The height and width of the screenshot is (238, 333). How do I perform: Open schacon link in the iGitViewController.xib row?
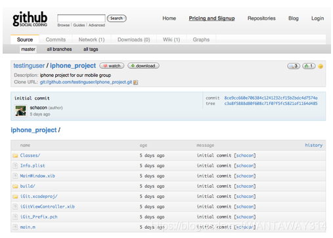[x=245, y=207]
